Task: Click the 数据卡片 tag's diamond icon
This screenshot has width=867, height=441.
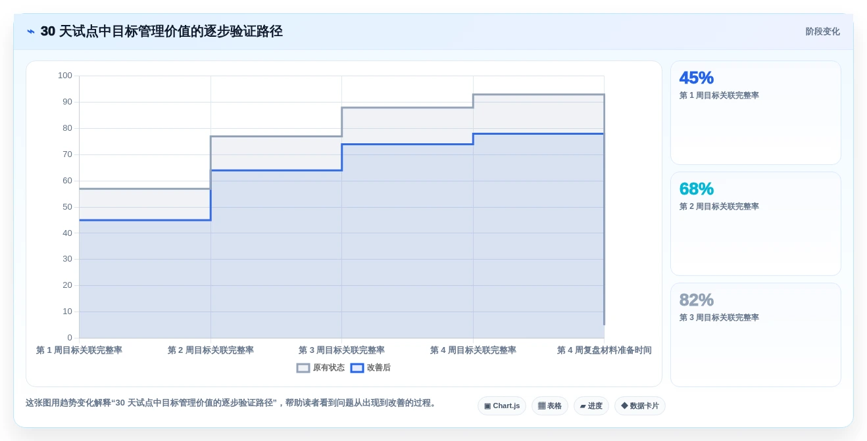Action: 624,406
